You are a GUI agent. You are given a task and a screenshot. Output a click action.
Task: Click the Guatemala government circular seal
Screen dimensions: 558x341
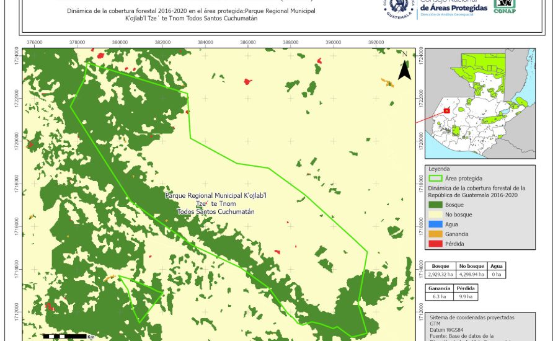(400, 8)
